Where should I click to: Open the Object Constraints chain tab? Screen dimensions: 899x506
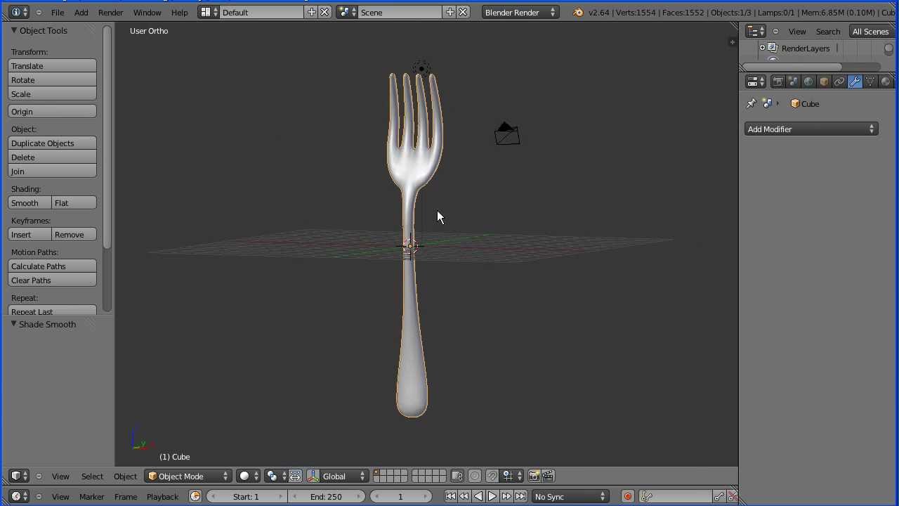pyautogui.click(x=839, y=82)
